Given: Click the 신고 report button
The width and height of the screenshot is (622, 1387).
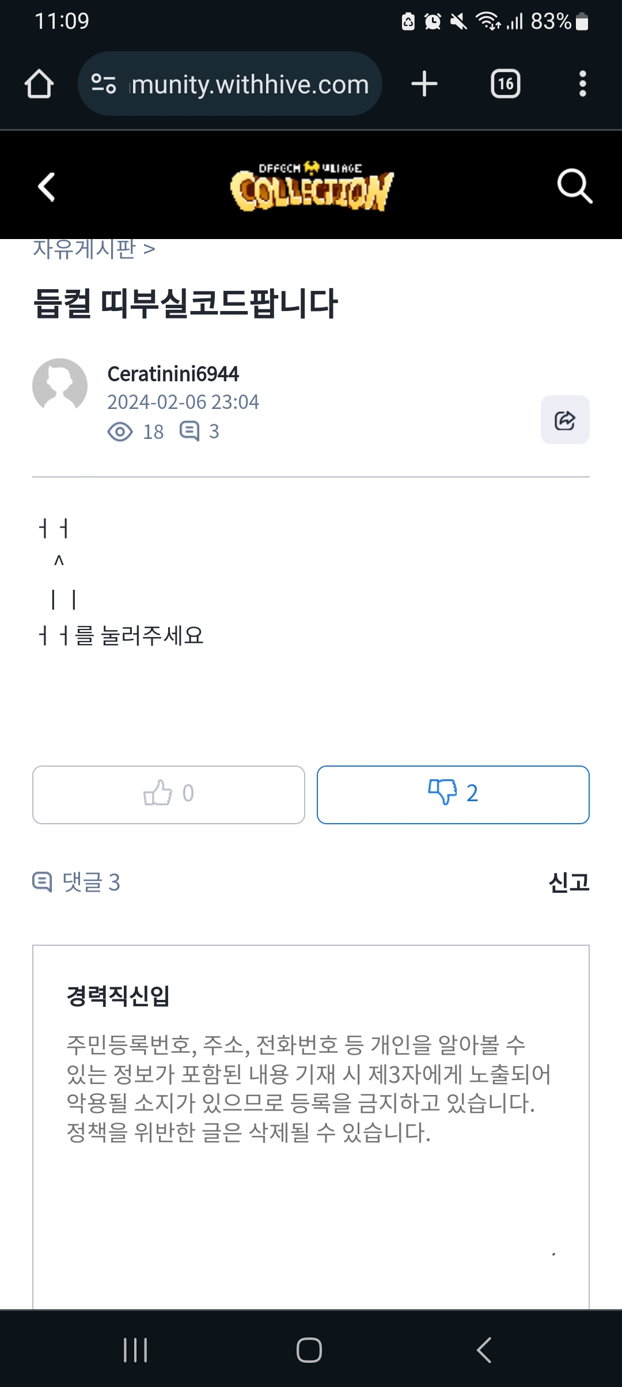Looking at the screenshot, I should 568,882.
